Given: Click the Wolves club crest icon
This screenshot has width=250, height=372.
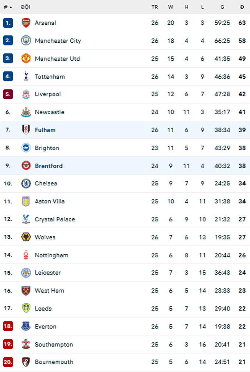Looking at the screenshot, I should point(26,237).
